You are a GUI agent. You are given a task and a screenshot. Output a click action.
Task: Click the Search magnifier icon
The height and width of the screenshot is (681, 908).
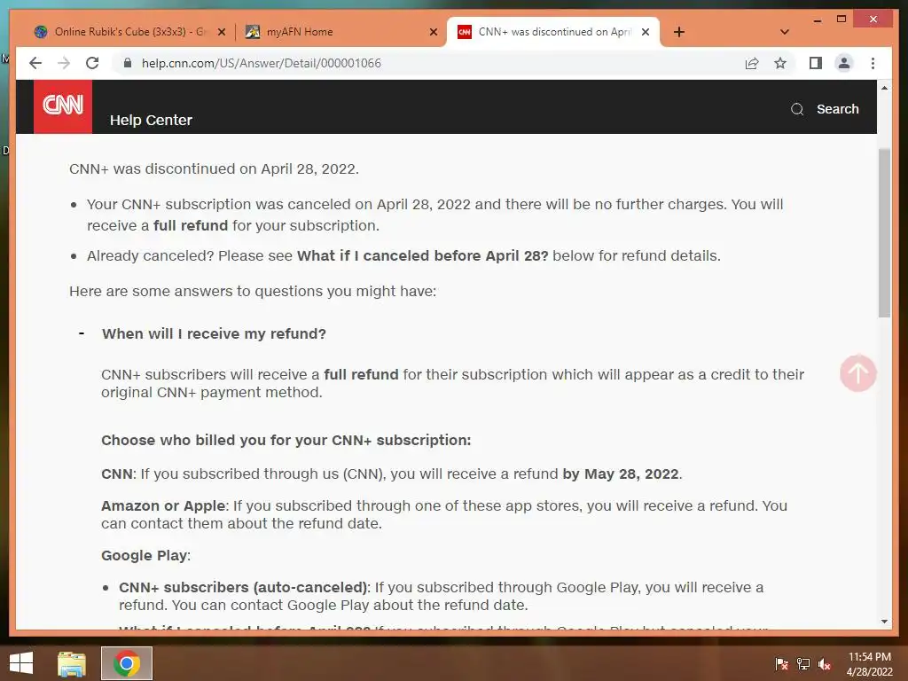(x=797, y=109)
